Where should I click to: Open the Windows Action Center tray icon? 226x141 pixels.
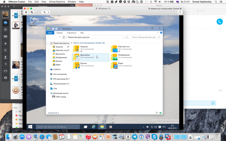160,127
